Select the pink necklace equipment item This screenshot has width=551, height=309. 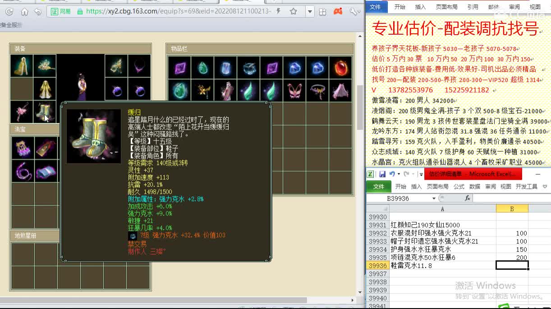pyautogui.click(x=139, y=66)
